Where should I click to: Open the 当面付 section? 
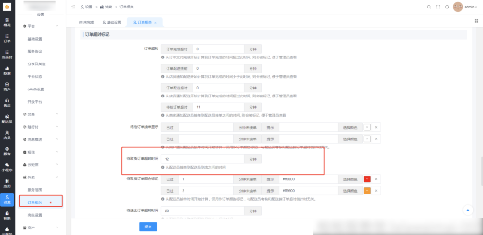click(7, 54)
